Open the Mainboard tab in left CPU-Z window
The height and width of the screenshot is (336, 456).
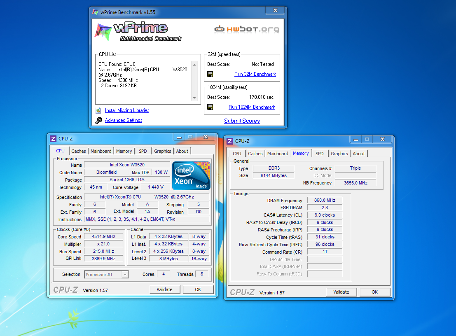(x=101, y=151)
